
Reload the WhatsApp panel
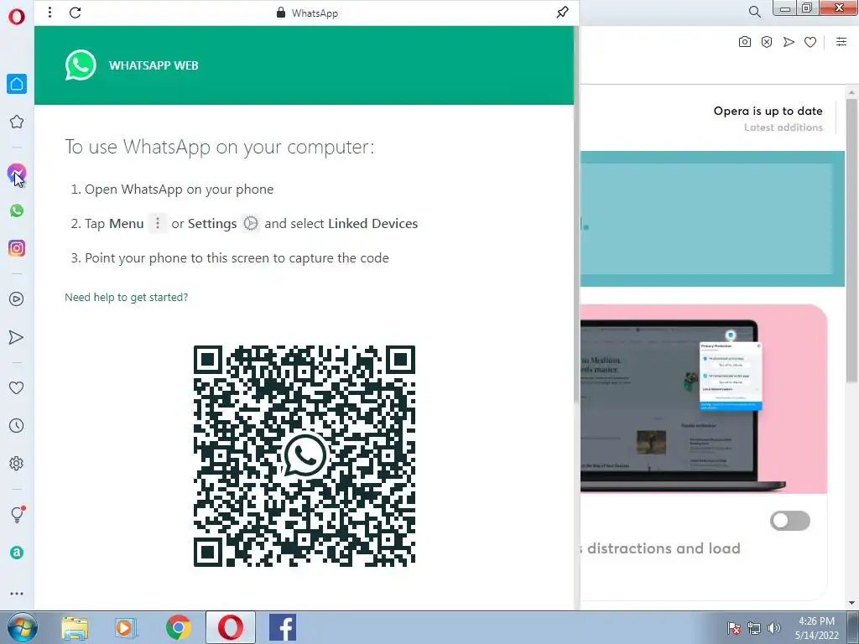[x=75, y=13]
